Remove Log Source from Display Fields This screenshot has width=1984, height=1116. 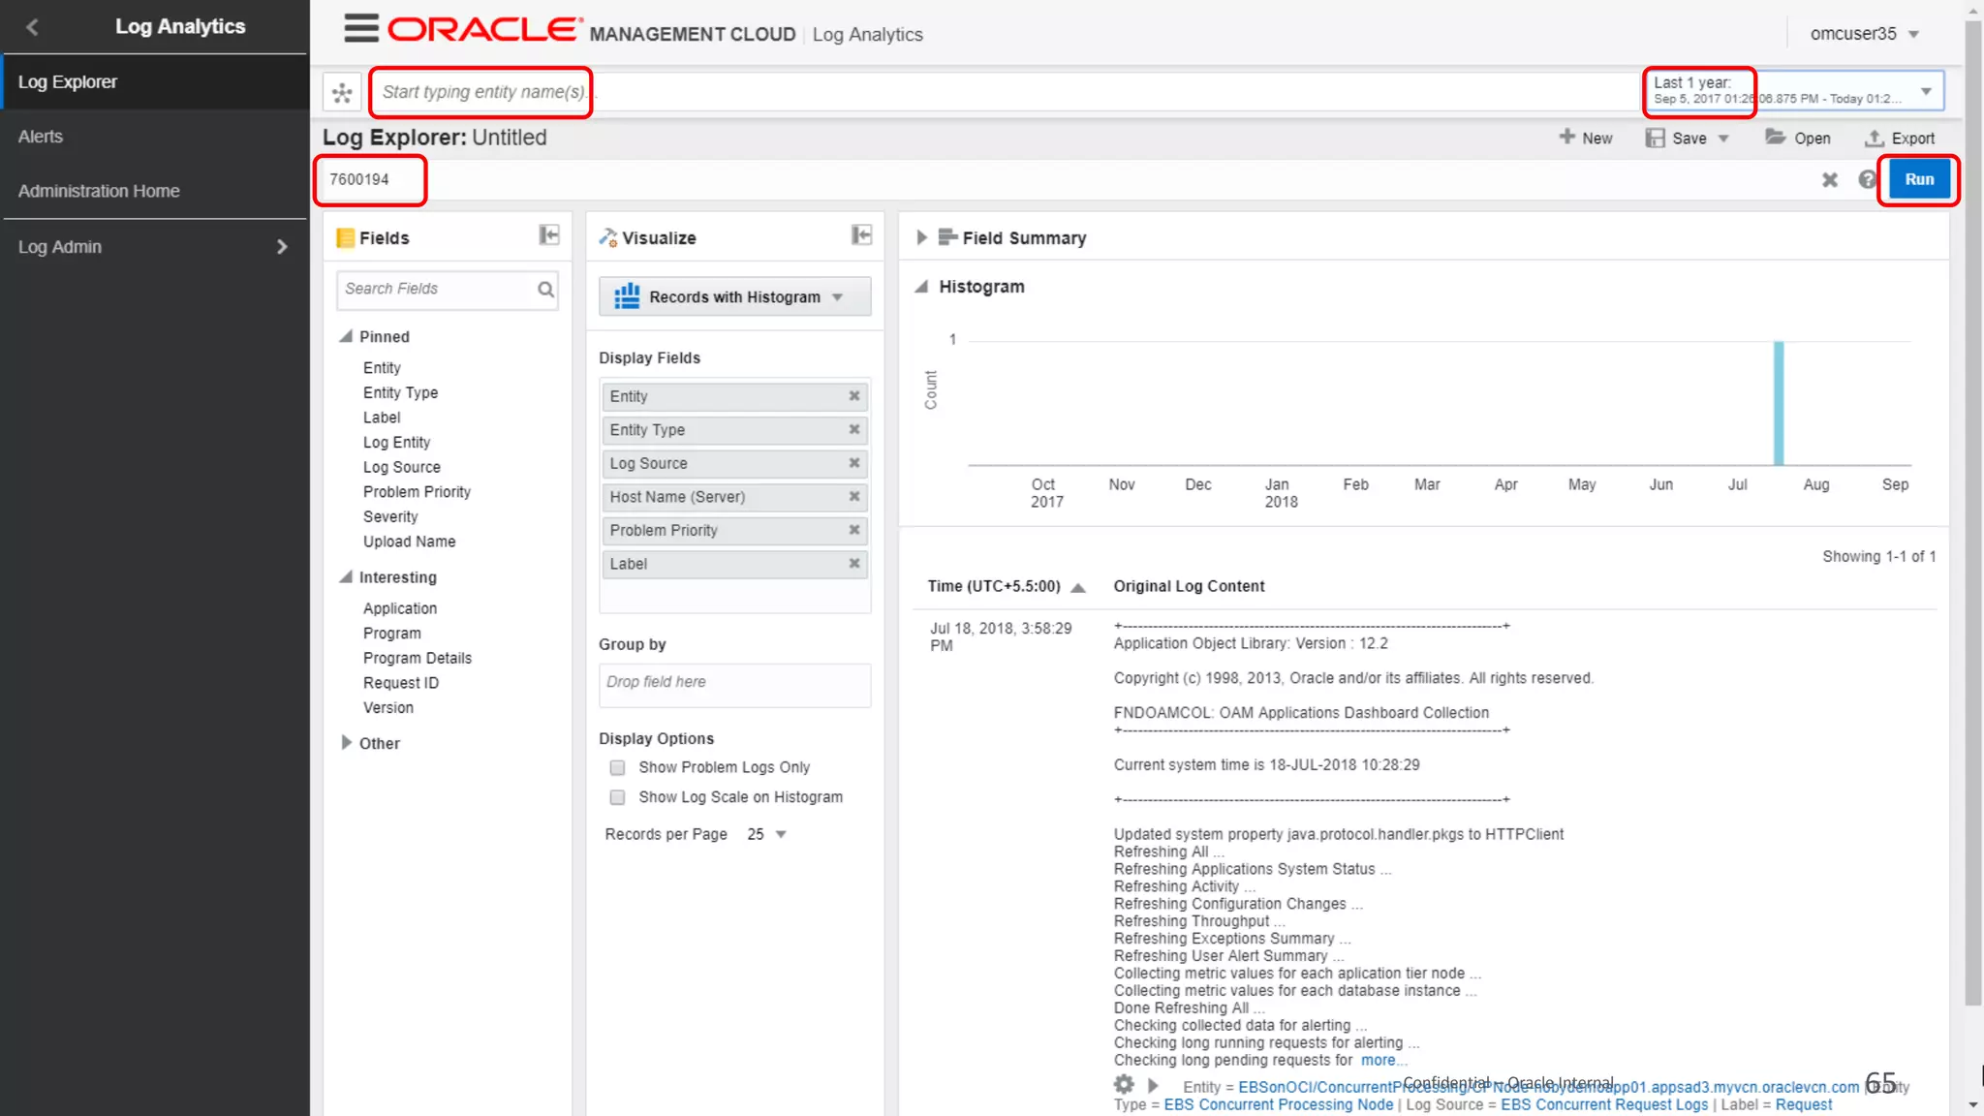click(854, 463)
